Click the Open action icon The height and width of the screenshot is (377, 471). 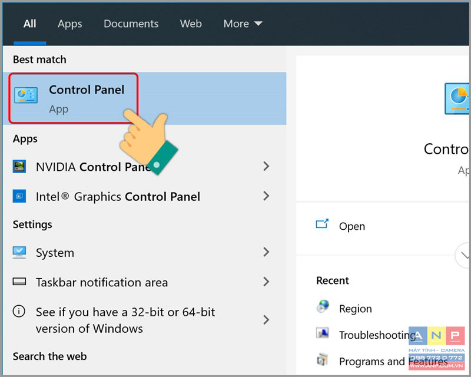pyautogui.click(x=322, y=224)
